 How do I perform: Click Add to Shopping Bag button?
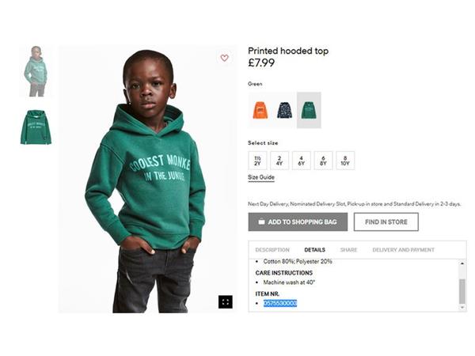point(298,222)
